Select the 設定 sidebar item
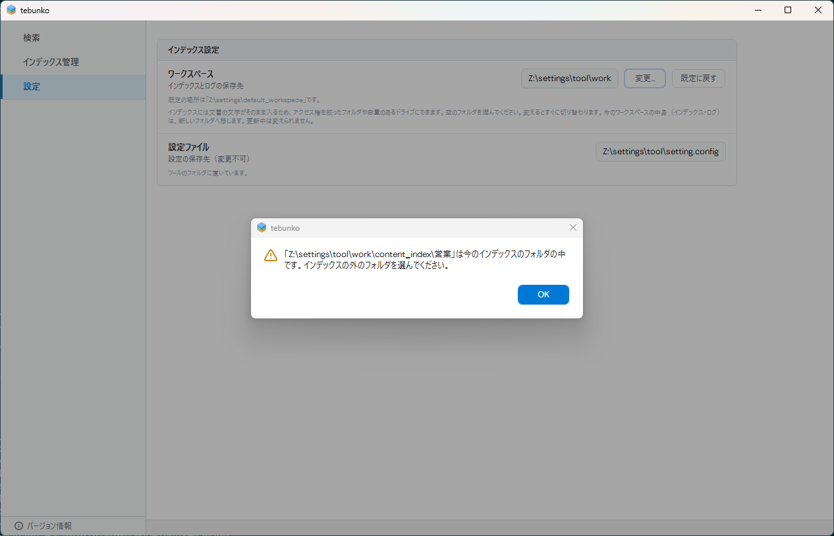834x536 pixels. 73,86
